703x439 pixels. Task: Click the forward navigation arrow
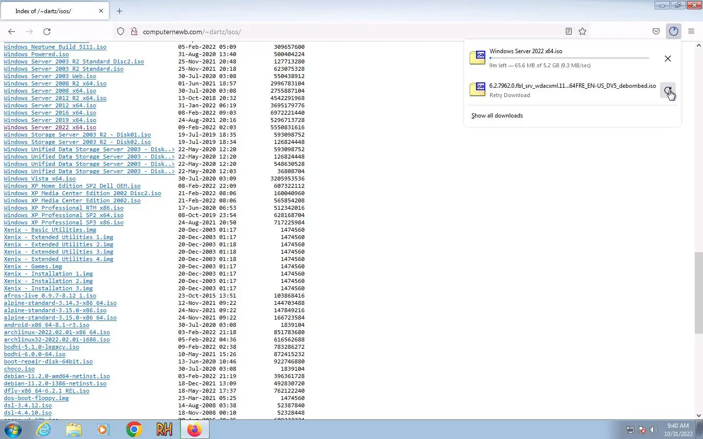tap(29, 32)
